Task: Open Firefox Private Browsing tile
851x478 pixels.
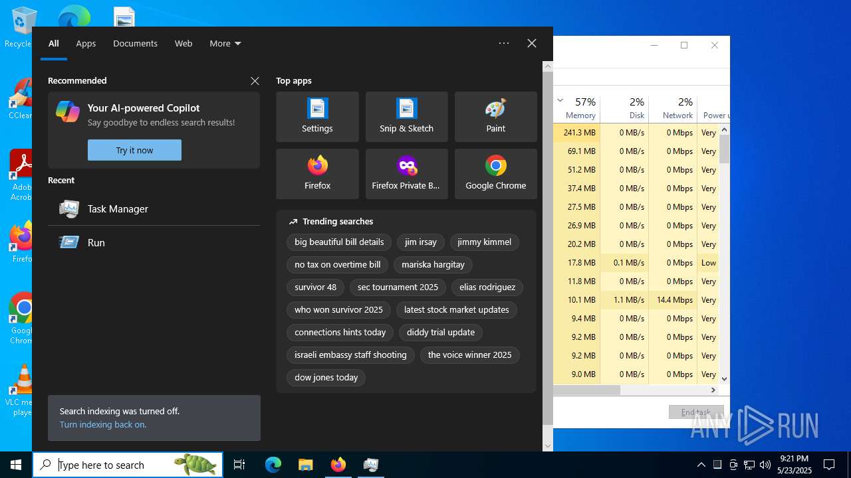Action: pos(406,174)
